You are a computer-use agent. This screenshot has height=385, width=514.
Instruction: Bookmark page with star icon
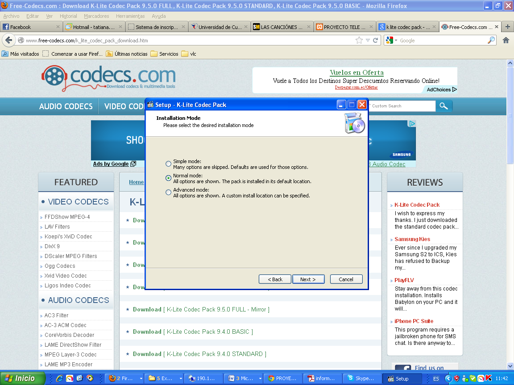coord(359,40)
